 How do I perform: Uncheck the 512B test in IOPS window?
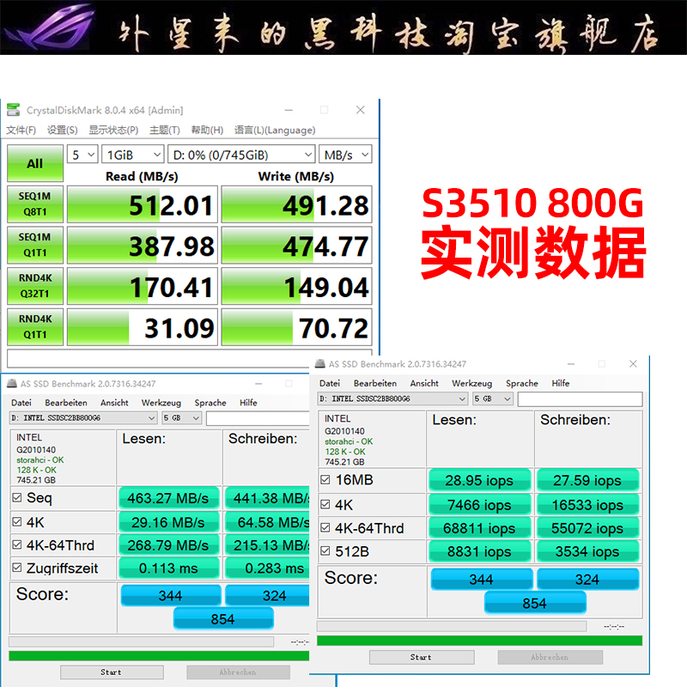[325, 550]
